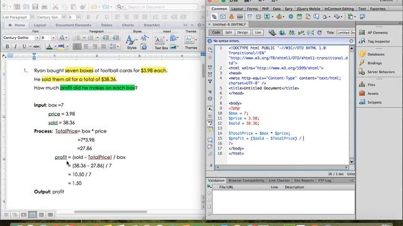Click the Underline button in Word ribbon
Image resolution: width=403 pixels, height=226 pixels.
pos(24,46)
